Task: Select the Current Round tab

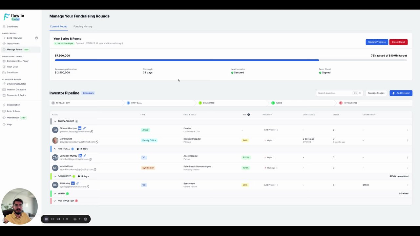Action: pos(58,27)
